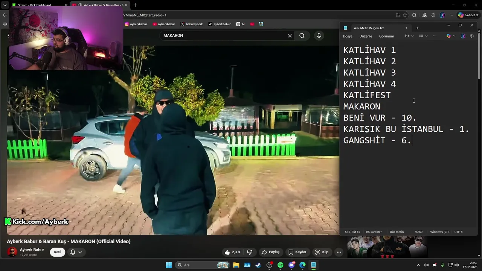Add this page to favorites star
This screenshot has width=482, height=271.
click(405, 15)
